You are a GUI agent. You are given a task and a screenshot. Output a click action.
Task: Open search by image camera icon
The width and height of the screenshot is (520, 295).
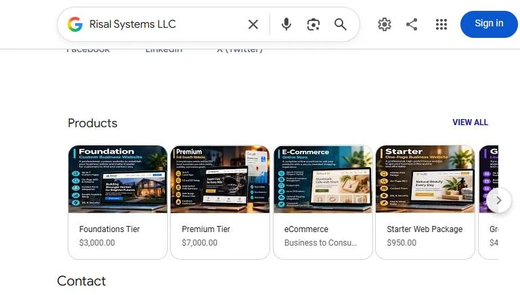[x=313, y=24]
